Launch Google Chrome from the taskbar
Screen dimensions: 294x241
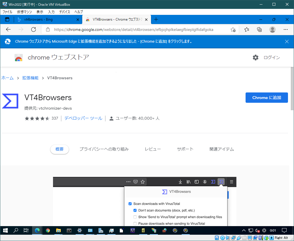coord(48,230)
